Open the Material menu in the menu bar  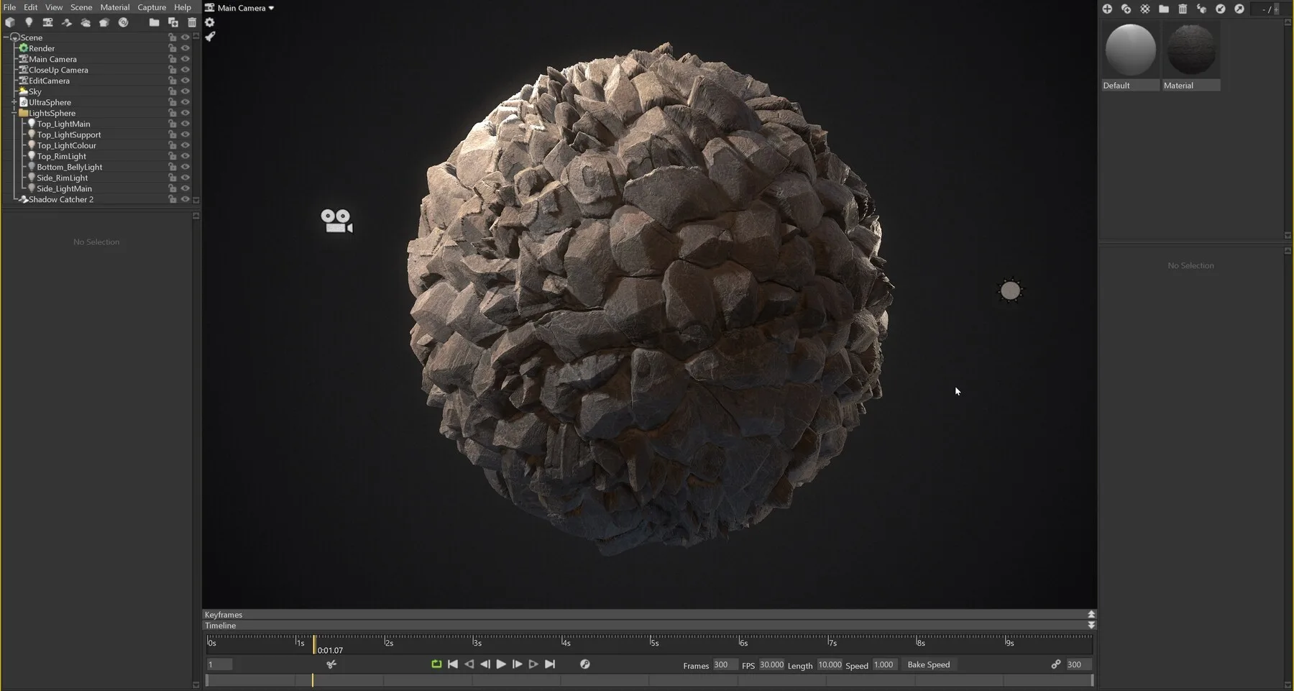115,6
